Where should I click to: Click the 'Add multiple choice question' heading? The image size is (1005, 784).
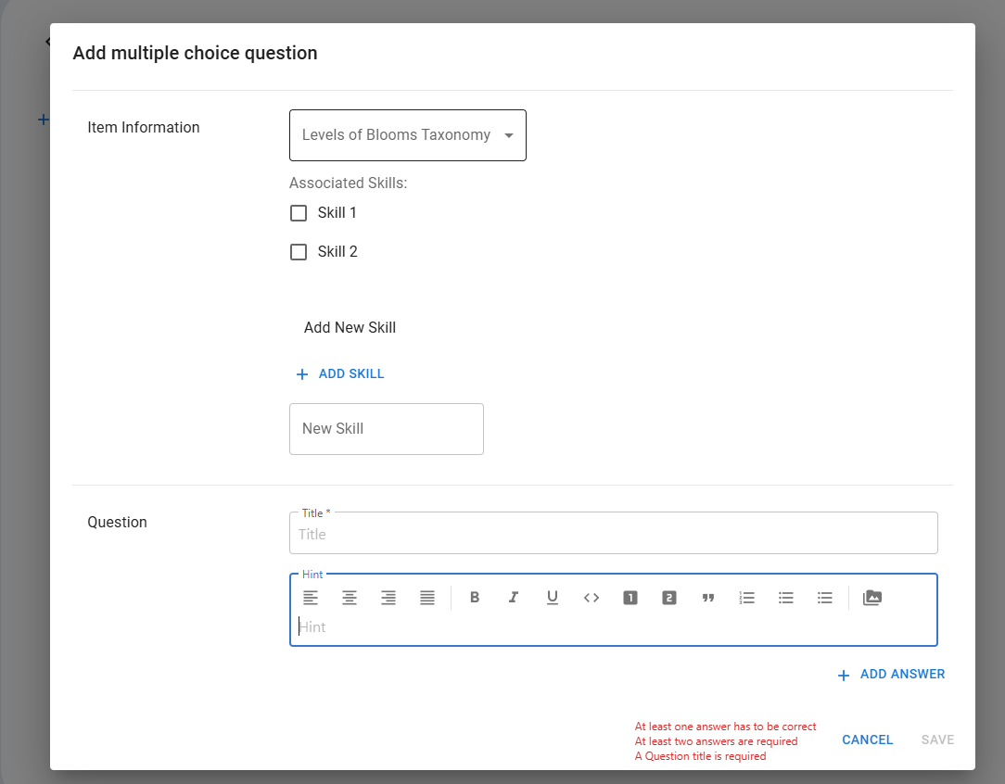(195, 53)
